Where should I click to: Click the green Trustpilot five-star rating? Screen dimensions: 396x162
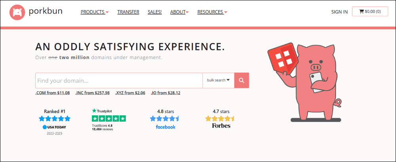coord(109,119)
